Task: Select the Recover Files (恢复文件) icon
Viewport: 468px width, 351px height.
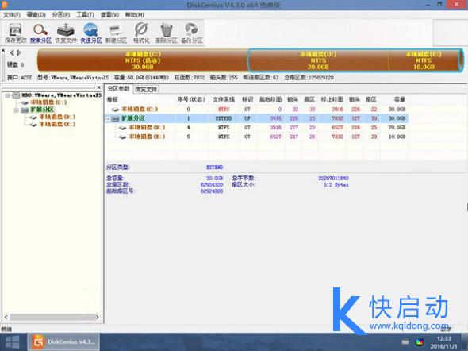Action: 66,33
